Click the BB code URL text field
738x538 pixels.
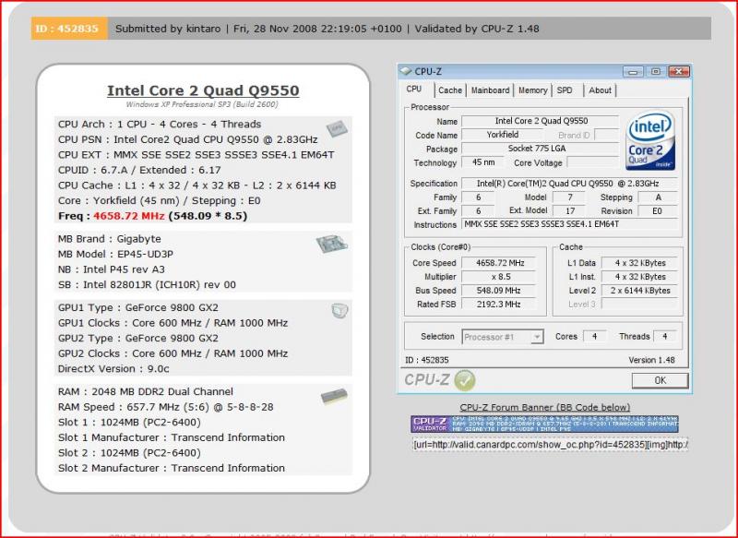550,444
